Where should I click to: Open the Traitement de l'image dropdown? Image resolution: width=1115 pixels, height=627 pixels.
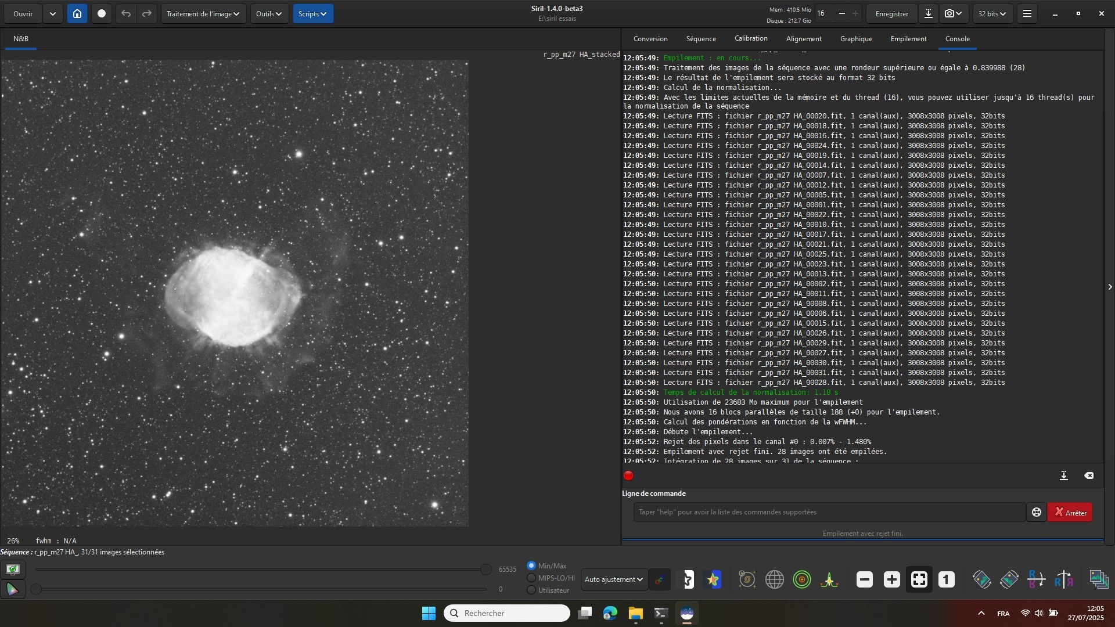[203, 13]
